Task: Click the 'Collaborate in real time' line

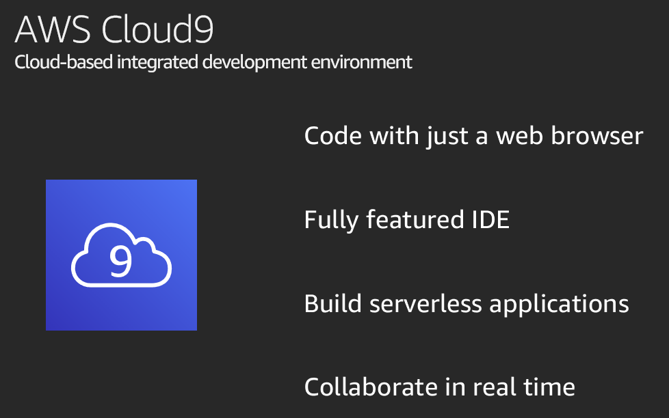Action: 439,387
